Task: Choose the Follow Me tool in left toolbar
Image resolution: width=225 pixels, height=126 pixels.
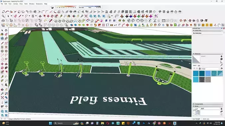Action: [6, 68]
